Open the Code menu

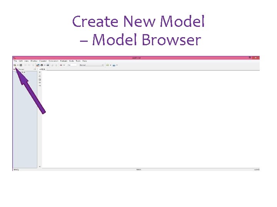pyautogui.click(x=72, y=61)
